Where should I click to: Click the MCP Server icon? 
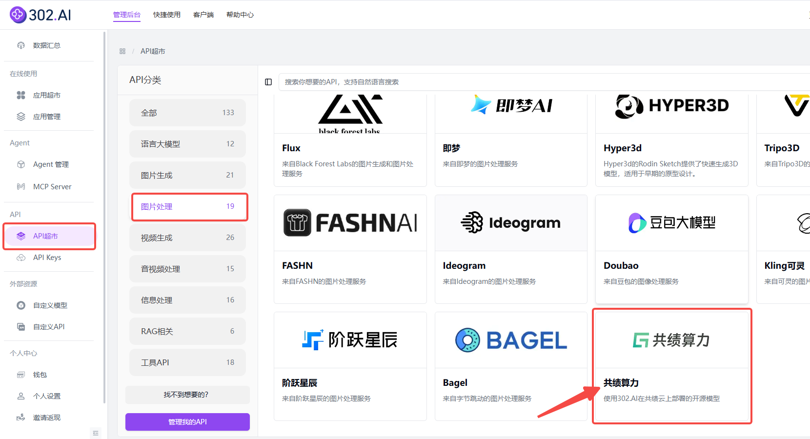point(21,186)
